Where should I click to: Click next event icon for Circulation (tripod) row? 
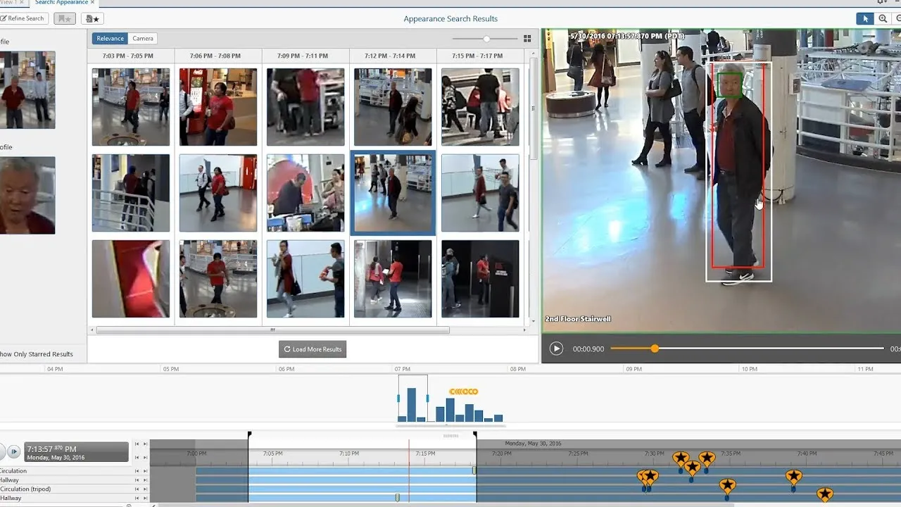pyautogui.click(x=145, y=489)
